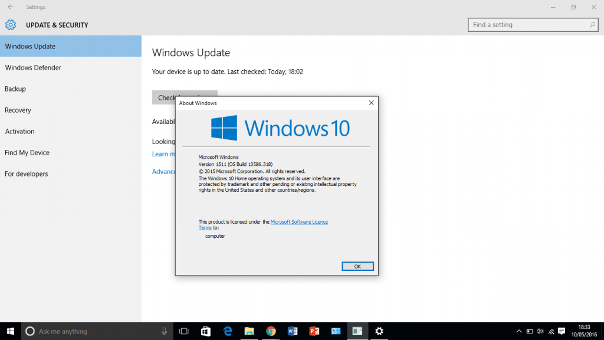Click the Update & Security gear icon
The image size is (604, 340).
(x=11, y=25)
